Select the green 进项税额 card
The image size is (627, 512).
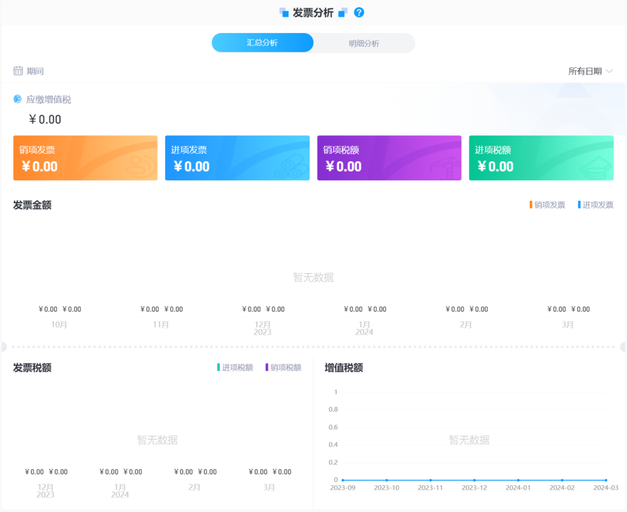[541, 158]
